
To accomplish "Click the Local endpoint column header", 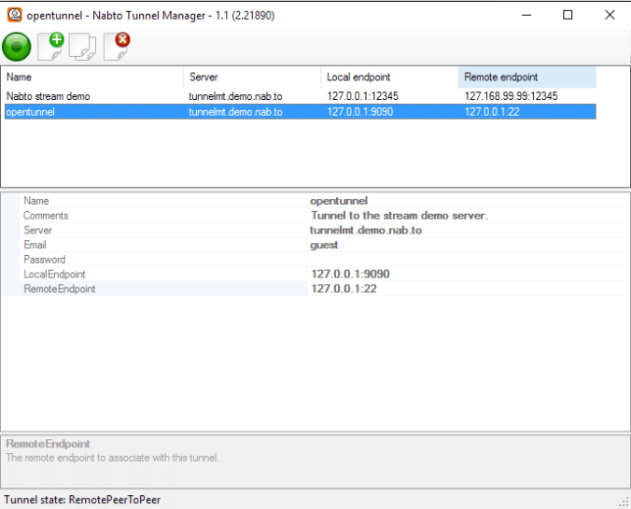I will 389,77.
